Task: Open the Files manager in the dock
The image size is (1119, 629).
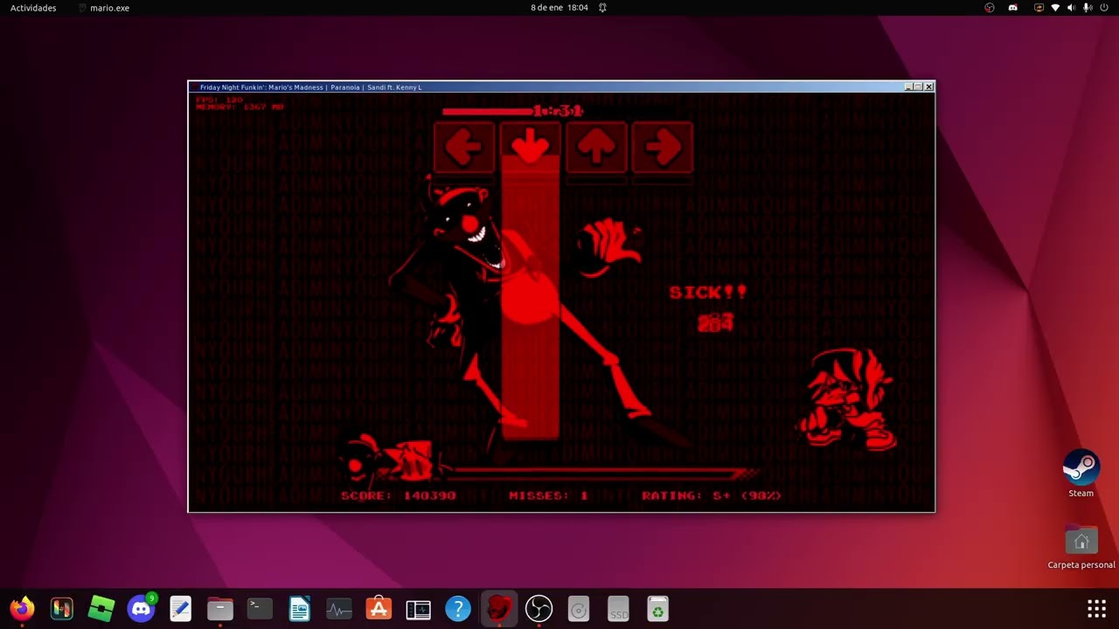Action: pos(220,608)
